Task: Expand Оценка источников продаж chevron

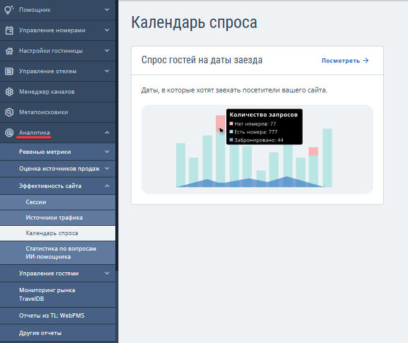Action: pyautogui.click(x=107, y=168)
